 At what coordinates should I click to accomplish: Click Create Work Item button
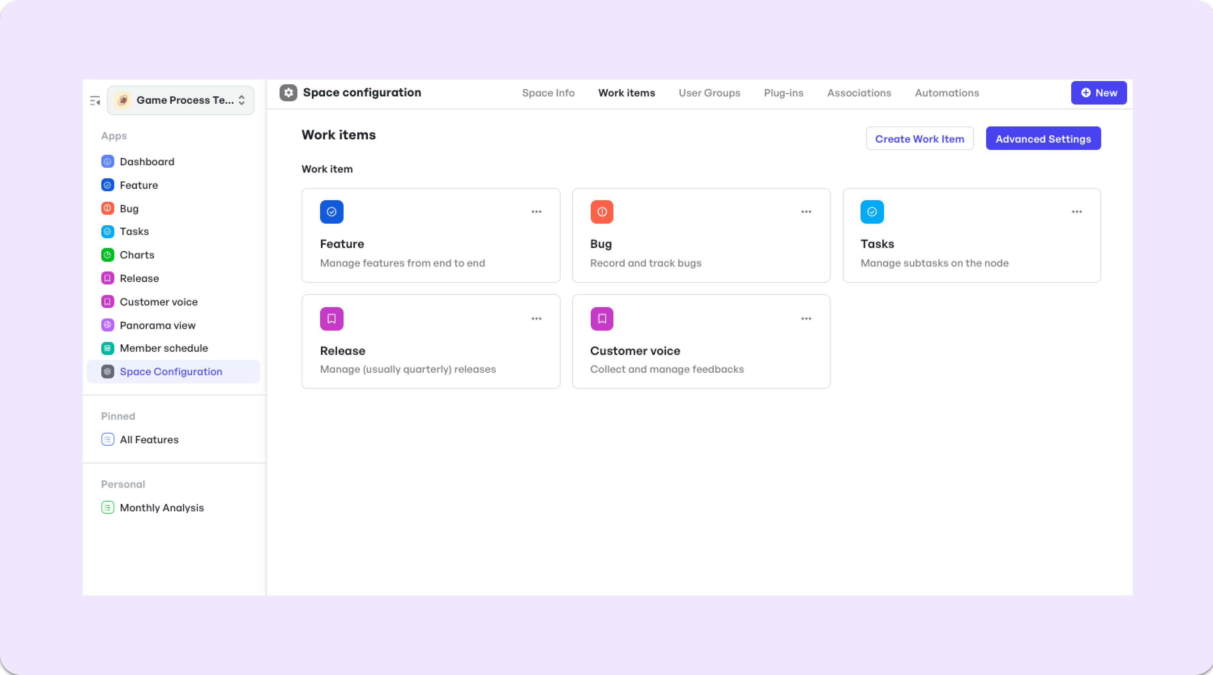click(920, 139)
